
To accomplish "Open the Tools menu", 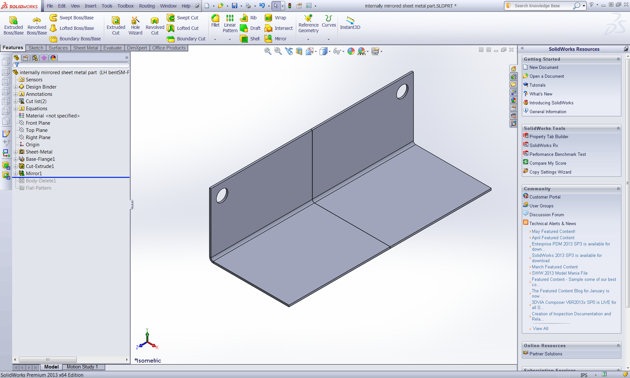I will point(107,6).
